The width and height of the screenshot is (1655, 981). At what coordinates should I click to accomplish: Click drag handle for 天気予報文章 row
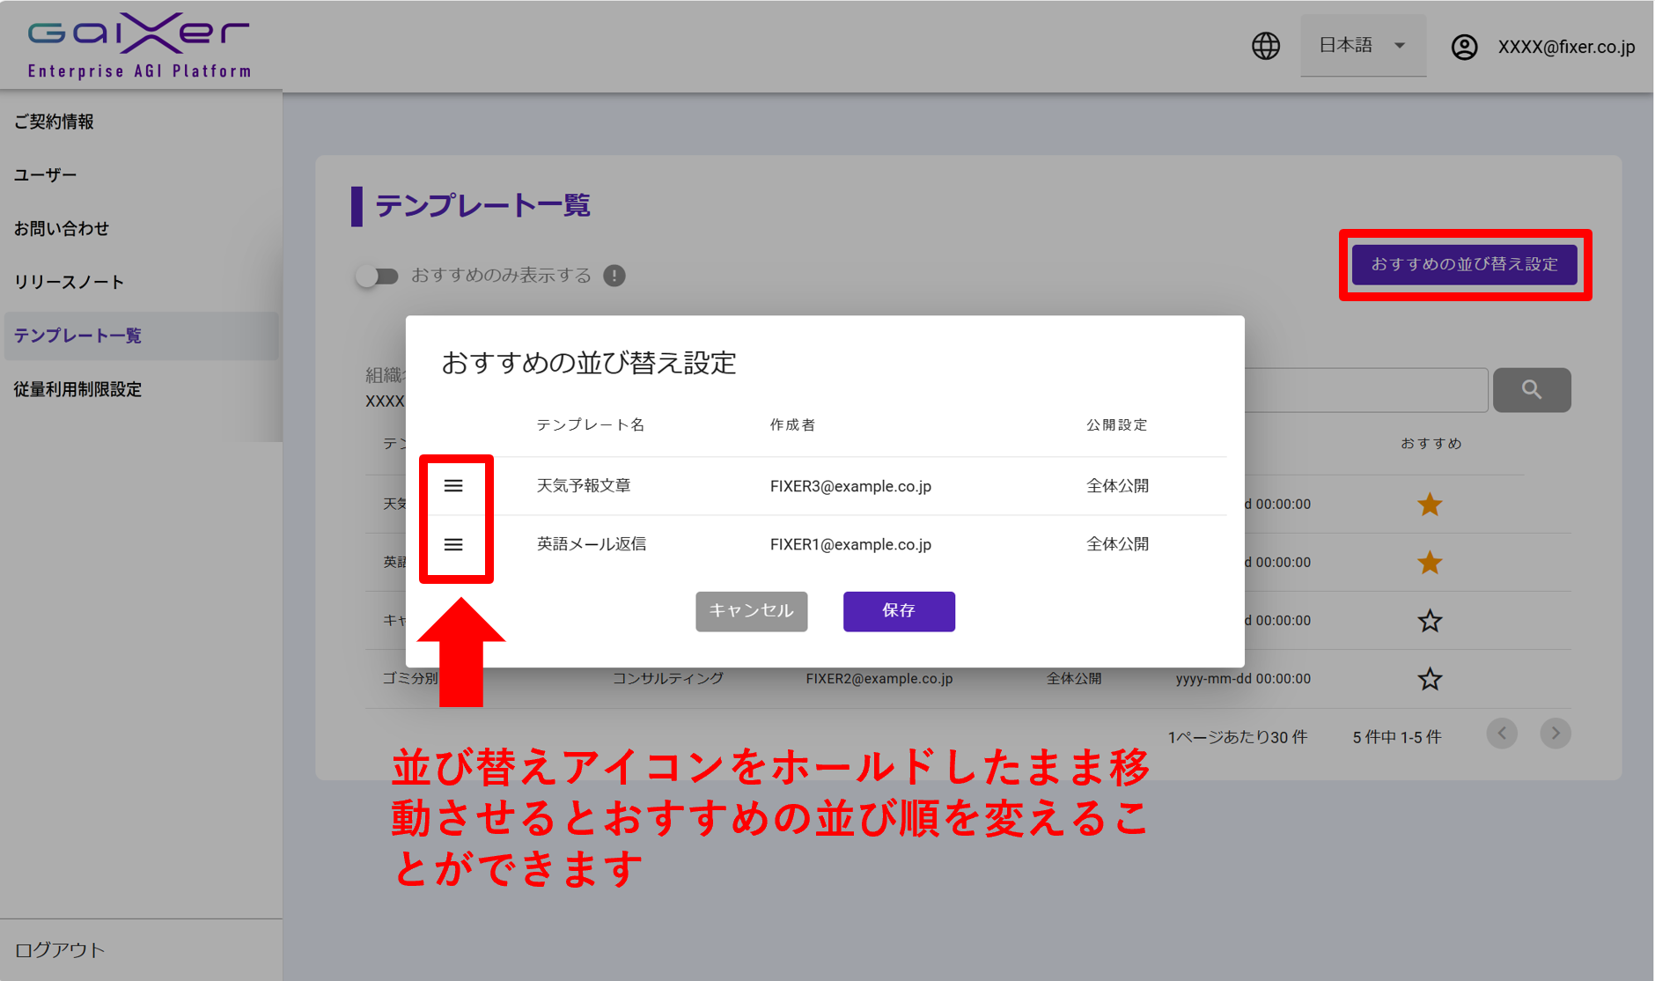pos(453,486)
